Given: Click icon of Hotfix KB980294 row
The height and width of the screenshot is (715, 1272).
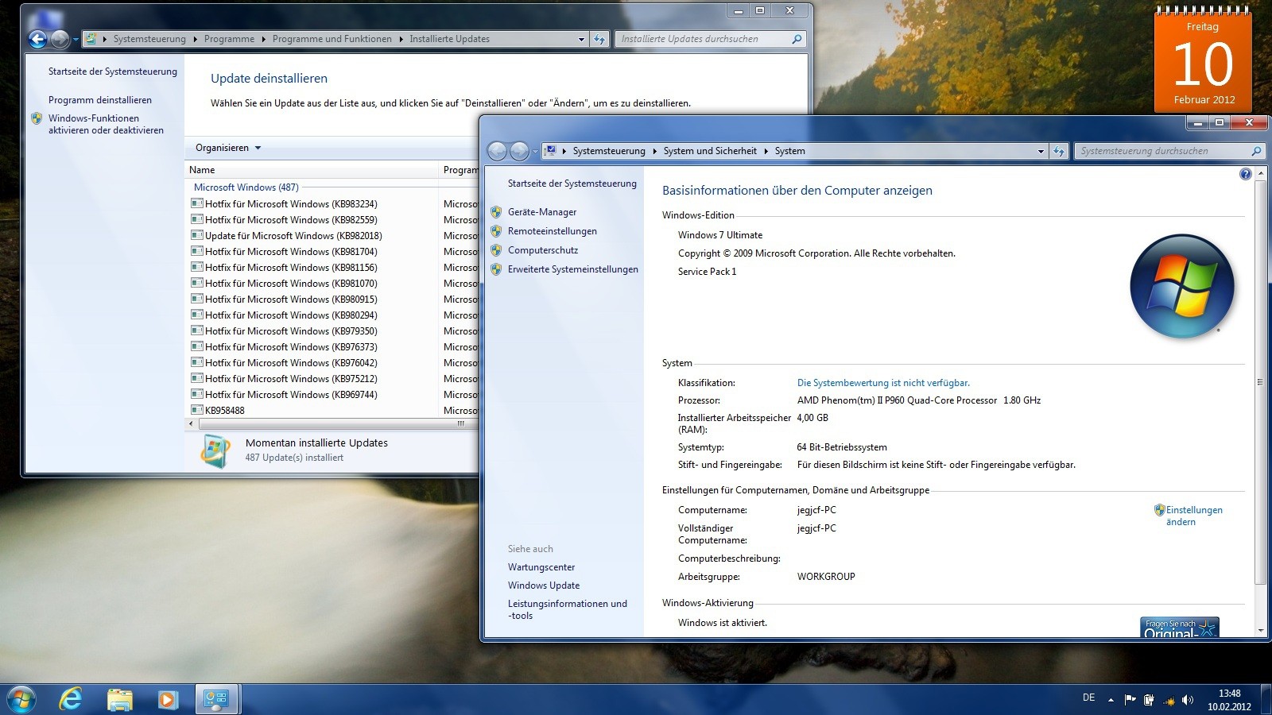Looking at the screenshot, I should coord(197,315).
